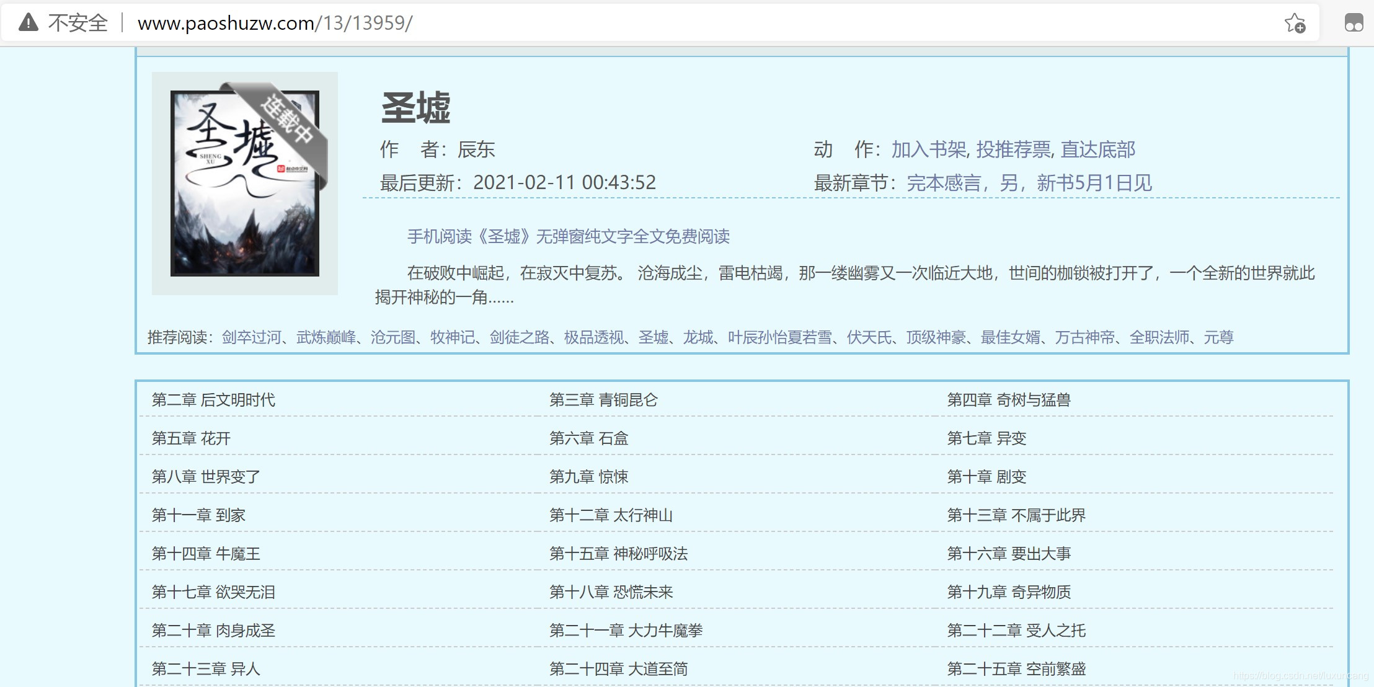
Task: Open chapter 第十三章 不属于此界
Action: 1016,515
